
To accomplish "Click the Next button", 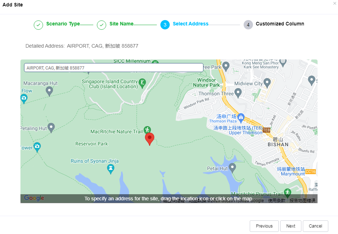I will [x=291, y=226].
